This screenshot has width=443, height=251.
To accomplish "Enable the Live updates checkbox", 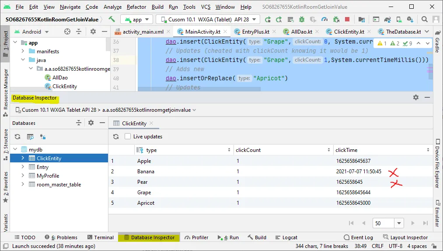I will [128, 137].
